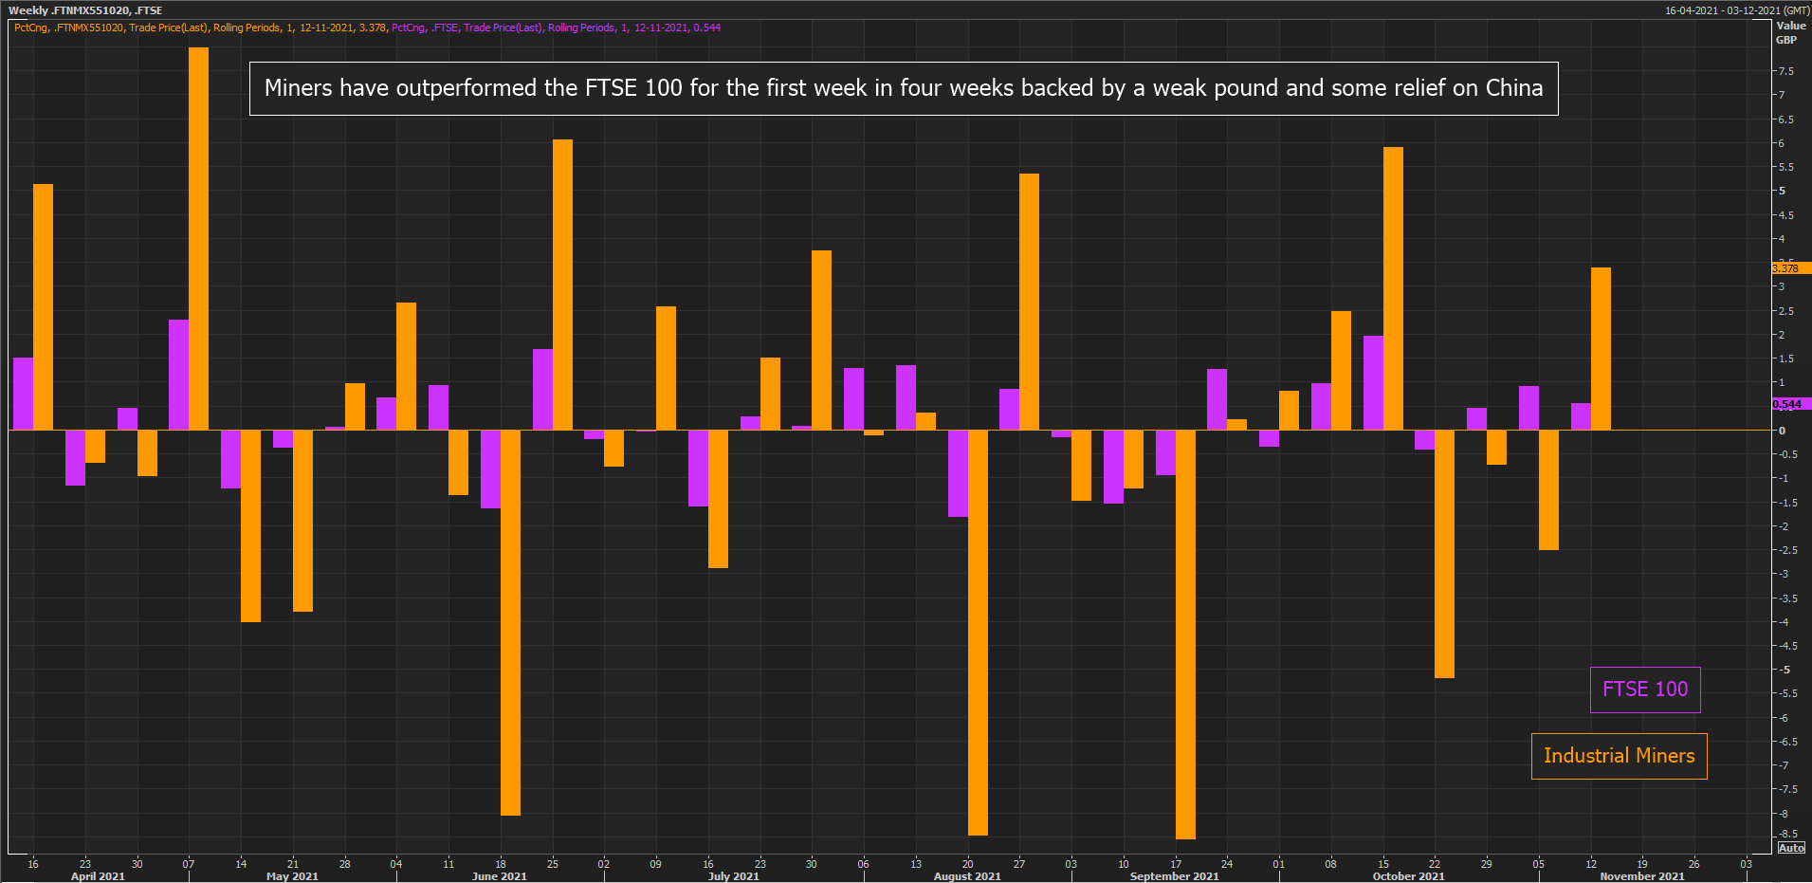Select the orange bar at 25 June

click(x=562, y=285)
